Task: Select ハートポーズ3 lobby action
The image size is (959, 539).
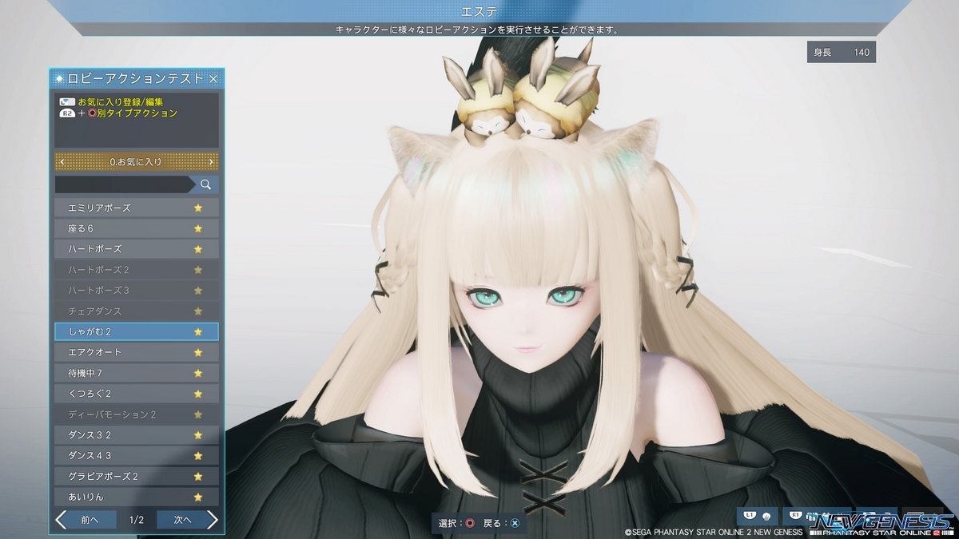Action: coord(137,291)
